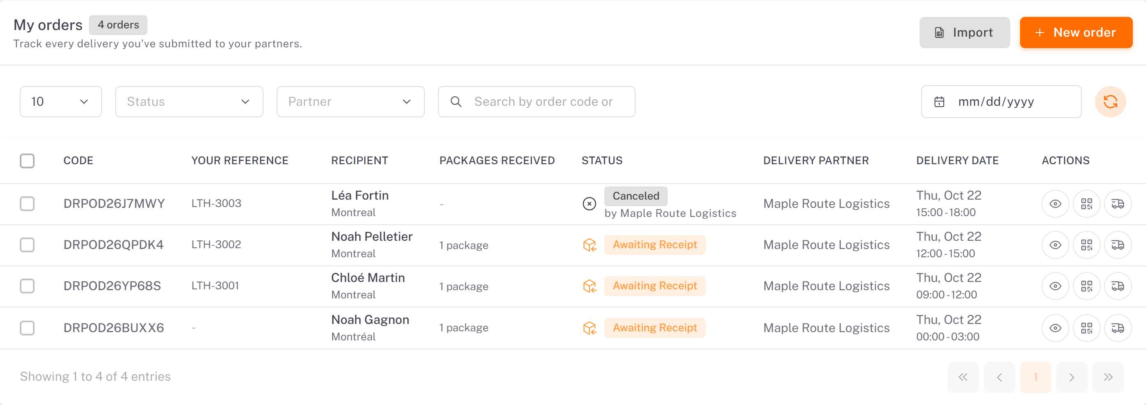Viewport: 1146px width, 405px height.
Task: Open the mm/dd/yyyy date field
Action: point(1001,102)
